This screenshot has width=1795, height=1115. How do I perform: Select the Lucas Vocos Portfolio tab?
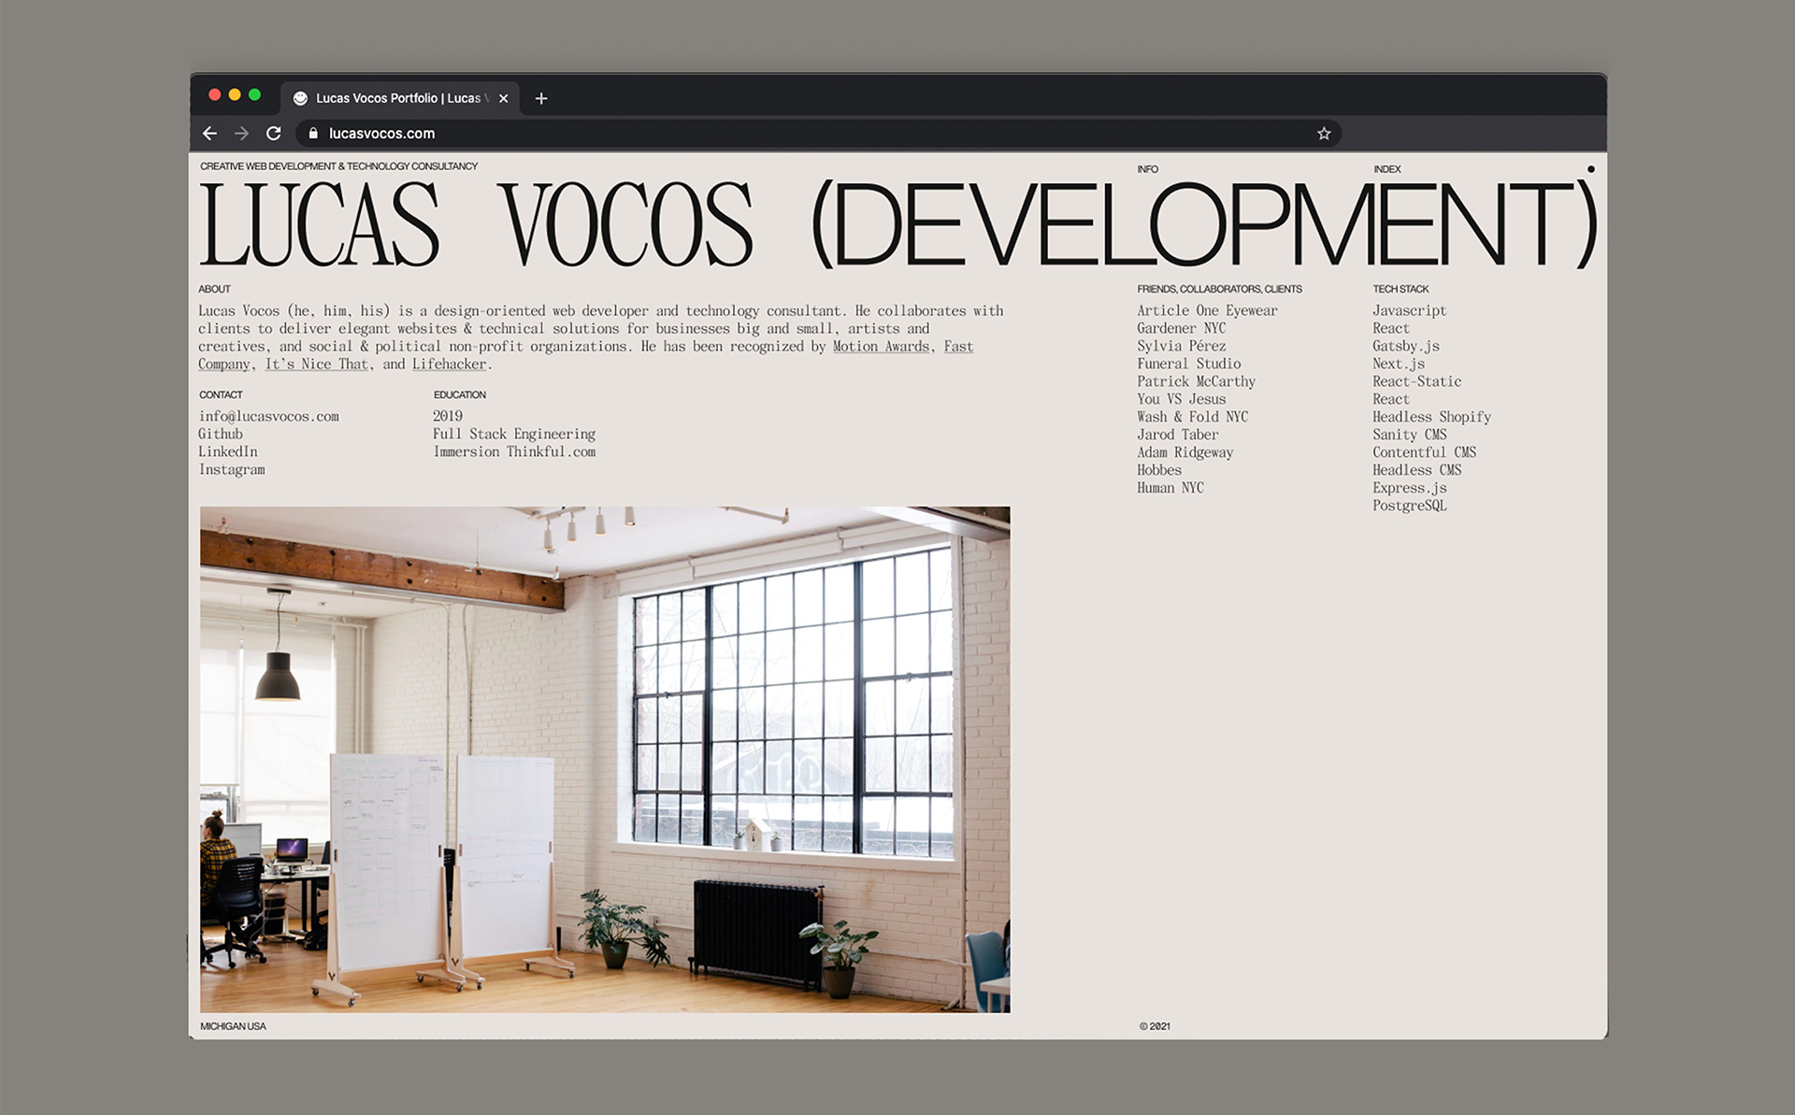click(x=397, y=98)
